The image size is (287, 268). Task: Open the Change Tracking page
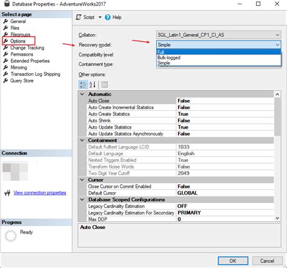[x=27, y=48]
